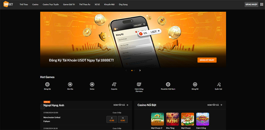Open the Bóng Đá hot game icon

(47, 84)
